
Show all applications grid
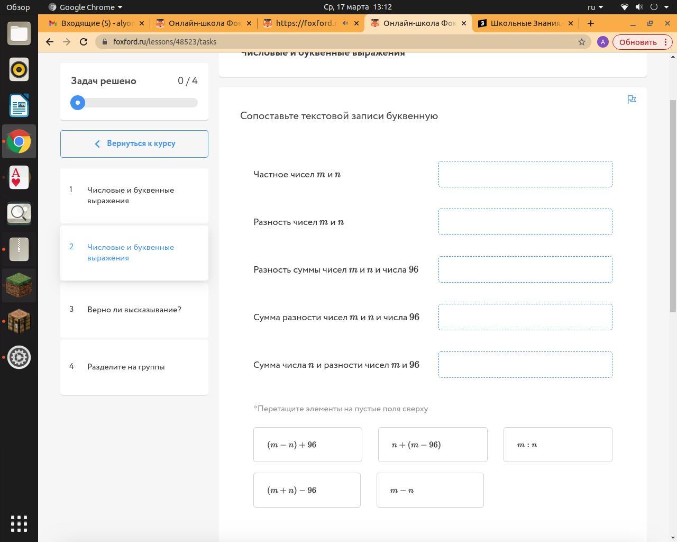pyautogui.click(x=19, y=523)
